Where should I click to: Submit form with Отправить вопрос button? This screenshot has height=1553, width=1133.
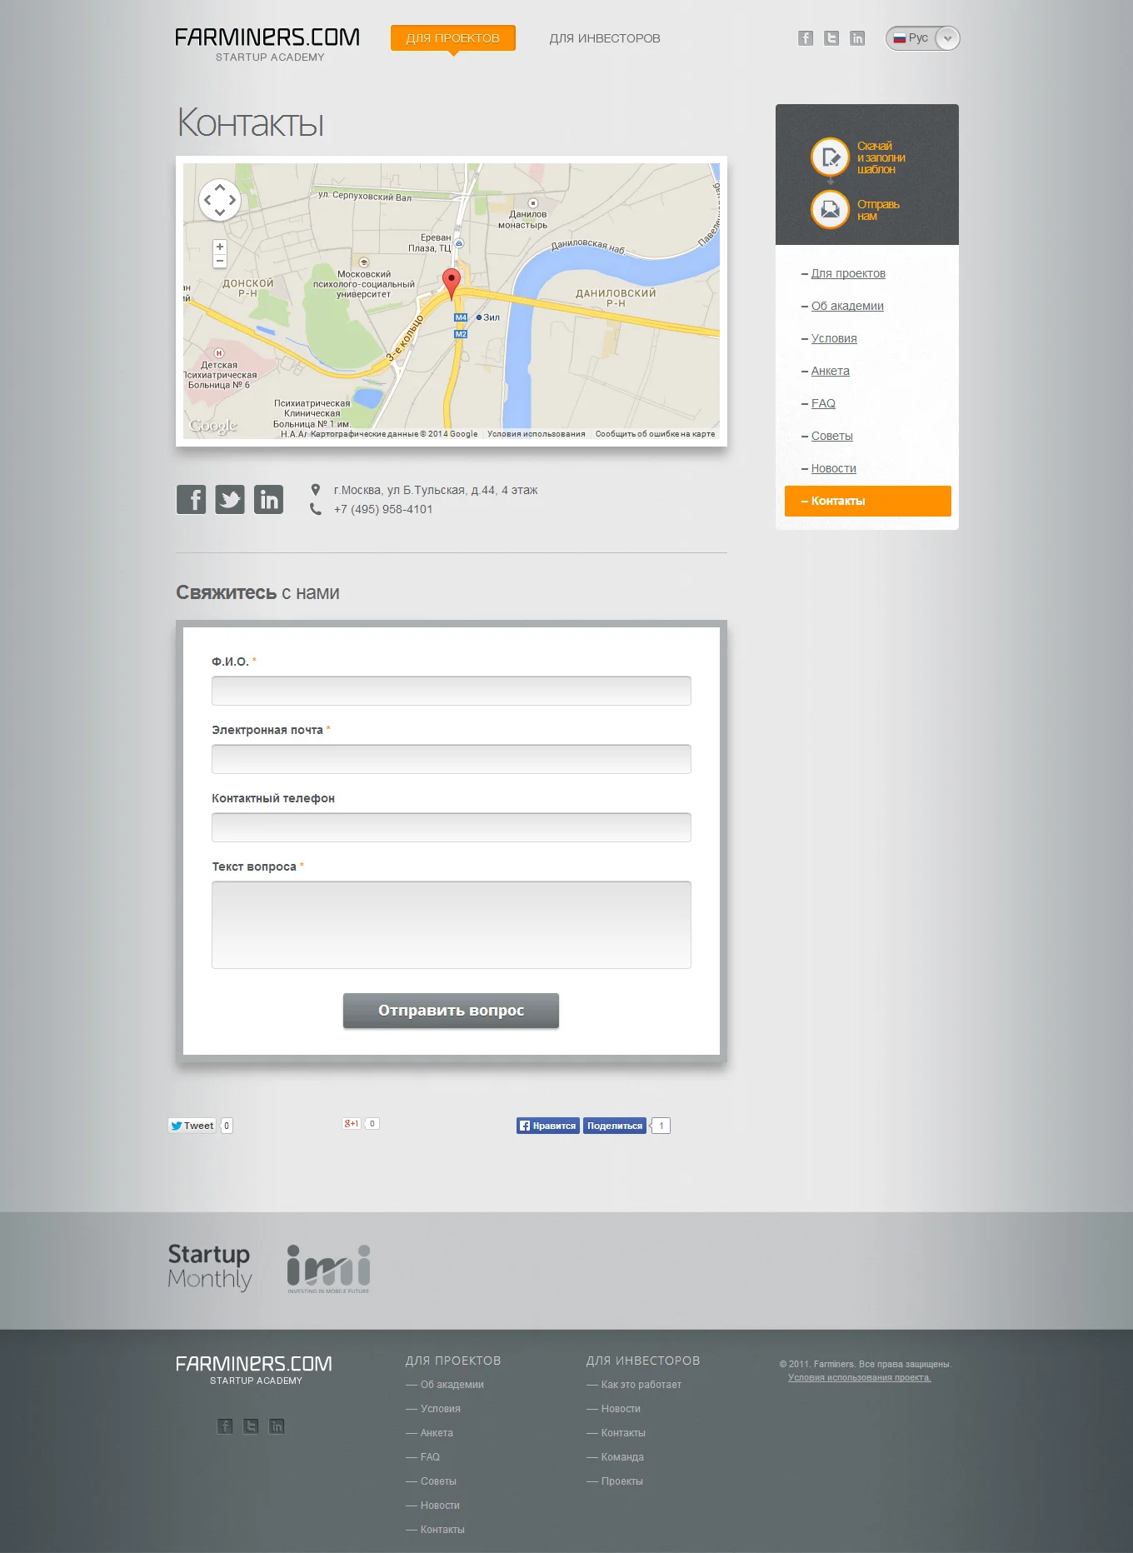451,1011
